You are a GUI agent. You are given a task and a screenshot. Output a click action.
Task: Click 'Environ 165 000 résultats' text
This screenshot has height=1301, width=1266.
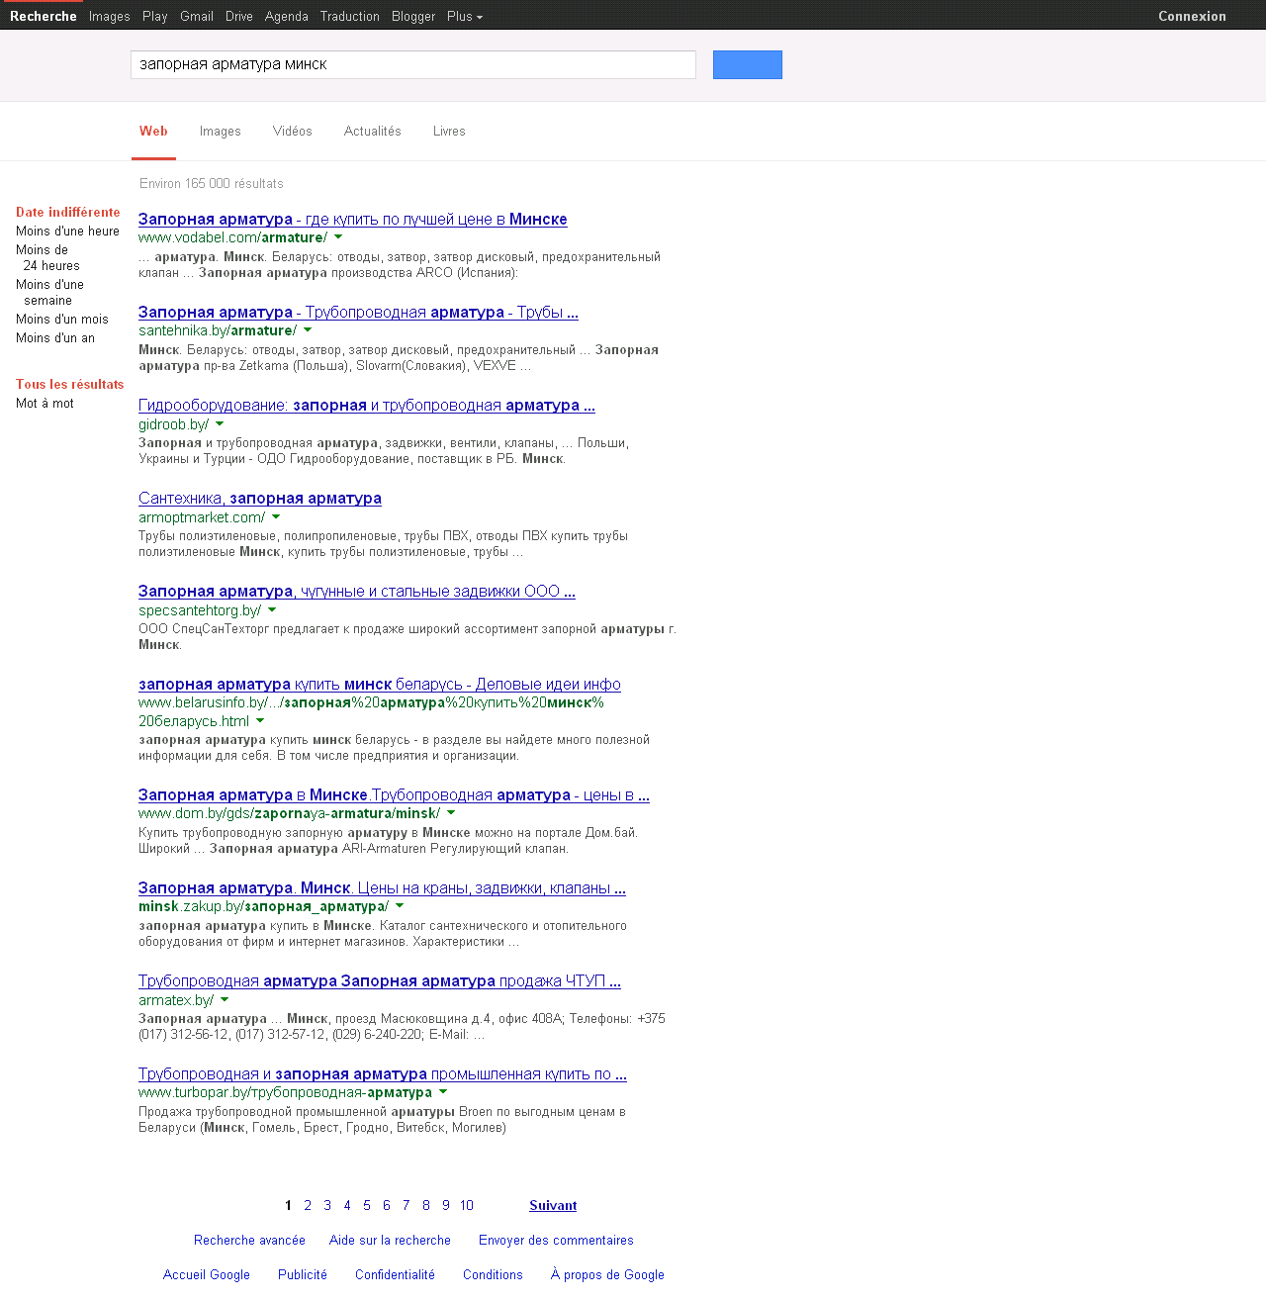(x=212, y=183)
